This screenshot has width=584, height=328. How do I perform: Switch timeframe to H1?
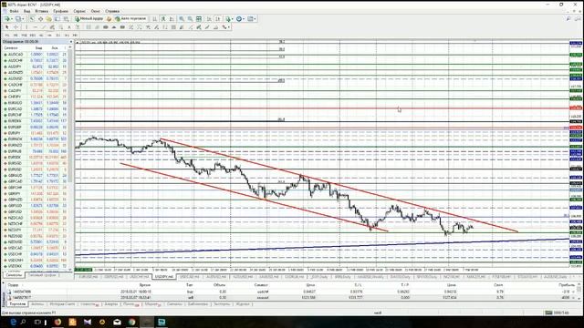pos(41,36)
